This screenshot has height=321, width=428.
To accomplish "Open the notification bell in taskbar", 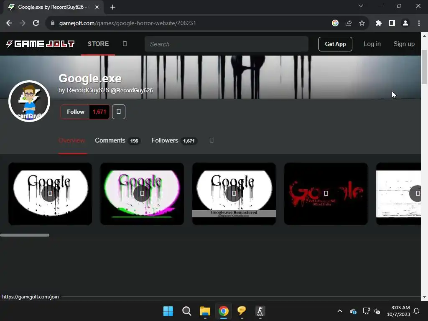I will 417,311.
